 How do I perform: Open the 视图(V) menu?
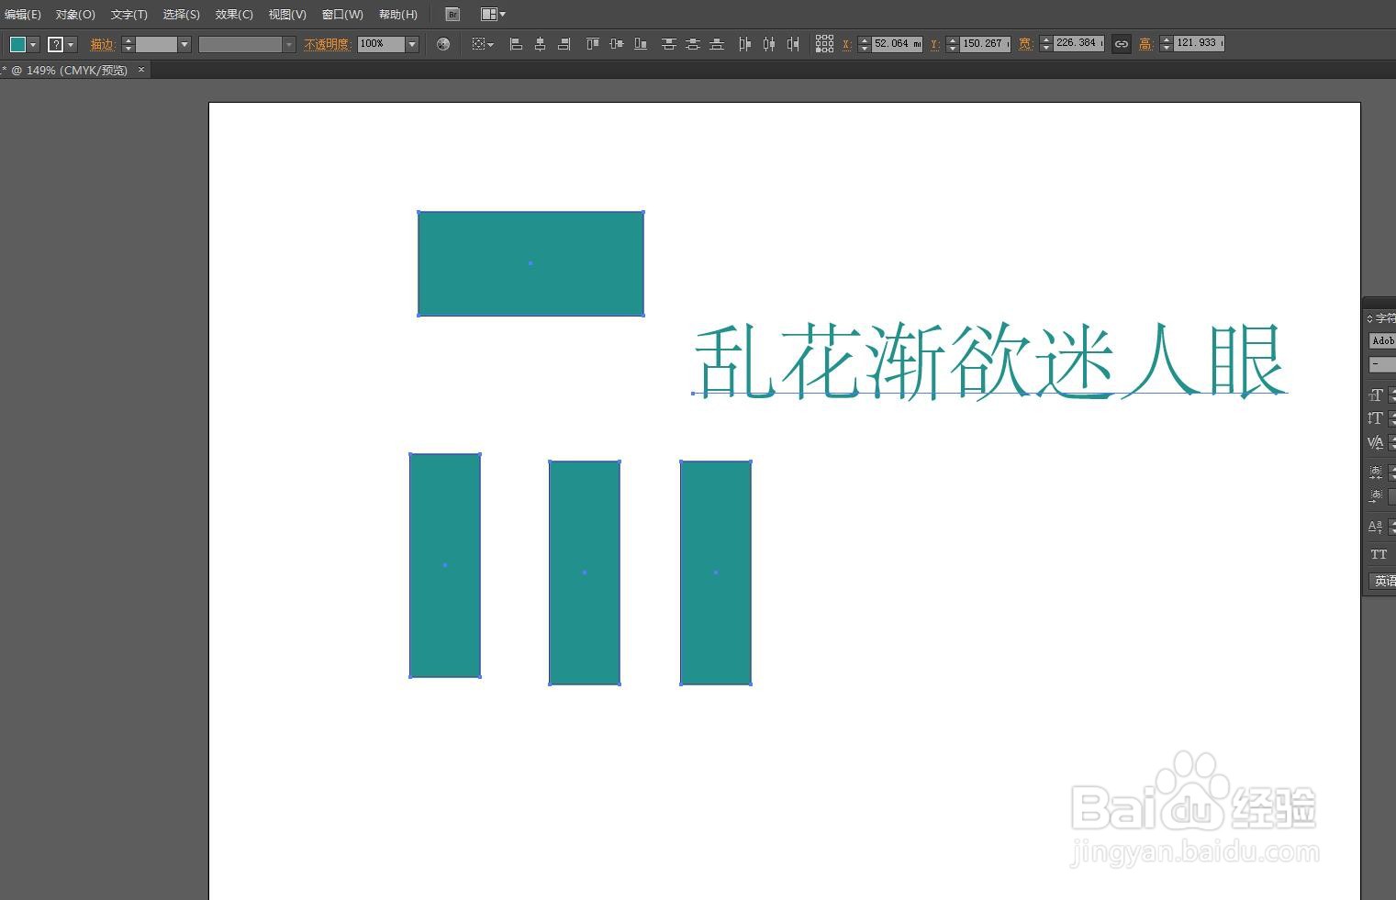point(287,15)
